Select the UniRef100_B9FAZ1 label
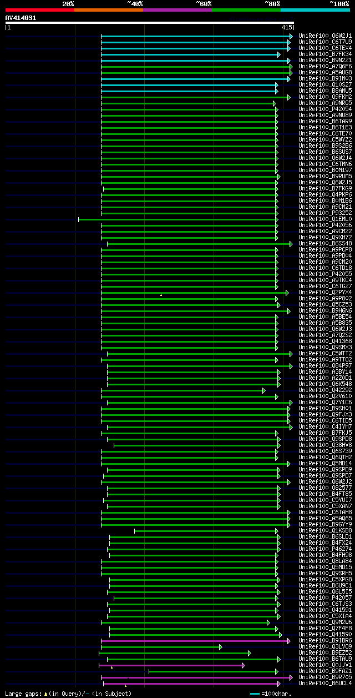The width and height of the screenshot is (355, 698). (x=325, y=671)
